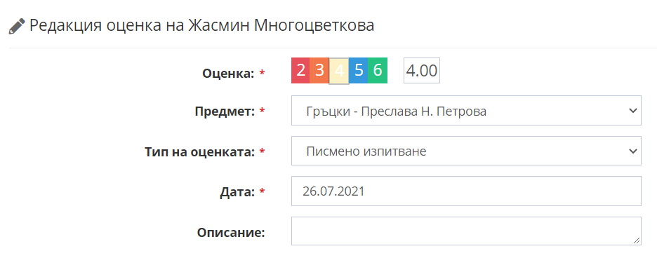This screenshot has height=258, width=657.
Task: Click the heading Редакция оценка на Жасмин Многоцветкова
Action: coord(202,25)
